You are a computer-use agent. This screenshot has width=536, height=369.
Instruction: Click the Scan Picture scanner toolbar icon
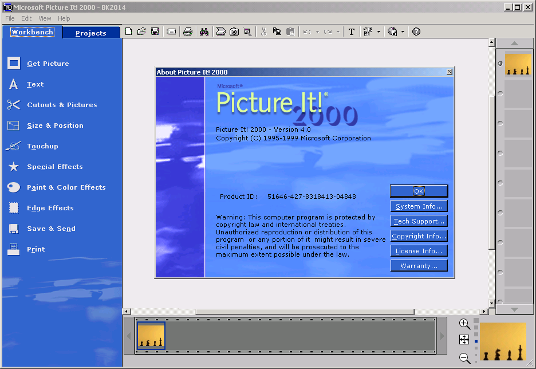tap(221, 32)
